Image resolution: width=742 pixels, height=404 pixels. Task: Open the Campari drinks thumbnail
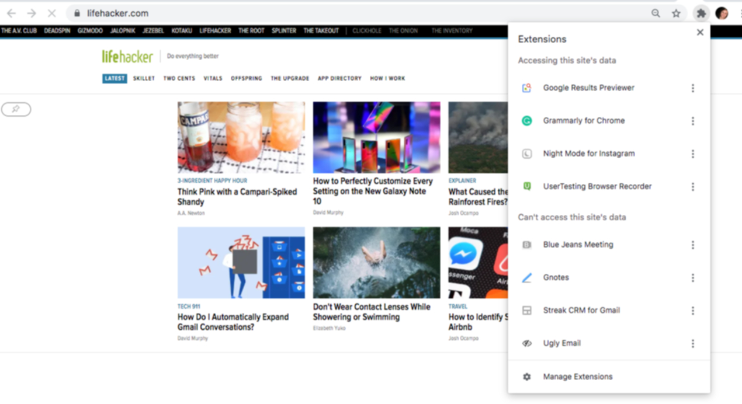241,137
